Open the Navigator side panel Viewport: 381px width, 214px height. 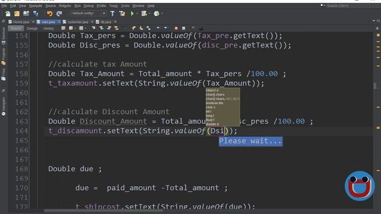[4, 106]
